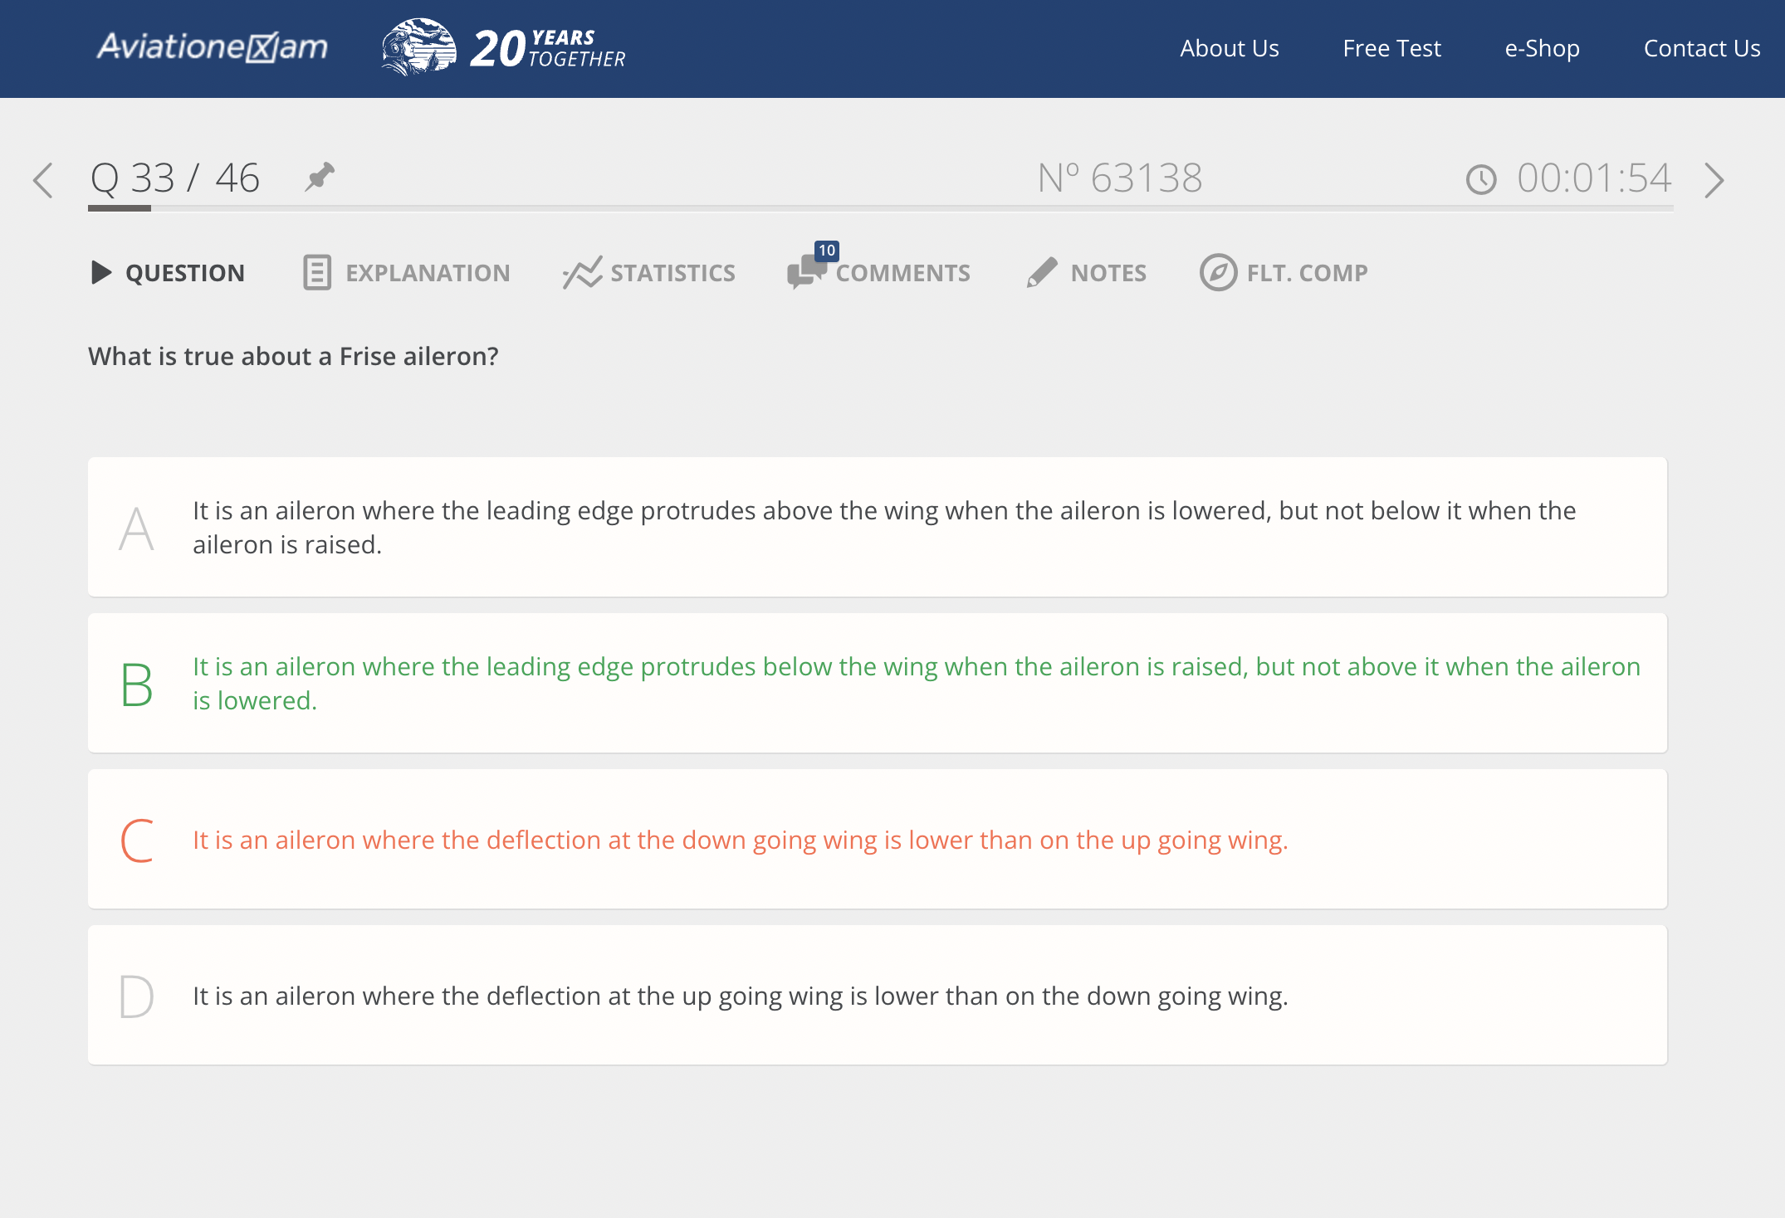This screenshot has width=1785, height=1218.
Task: Select answer option B about leading edge
Action: pyautogui.click(x=878, y=683)
